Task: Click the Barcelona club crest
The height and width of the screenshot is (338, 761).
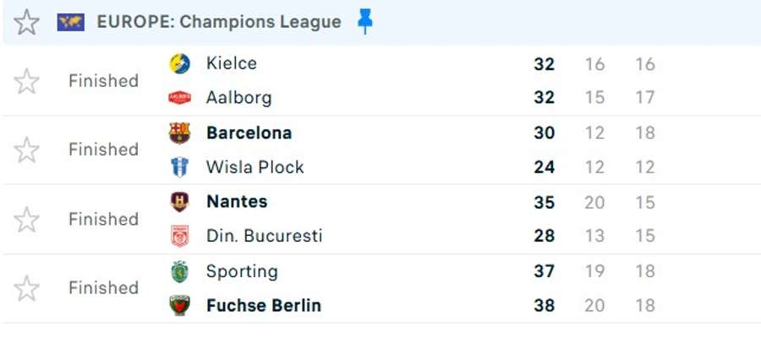Action: 179,133
